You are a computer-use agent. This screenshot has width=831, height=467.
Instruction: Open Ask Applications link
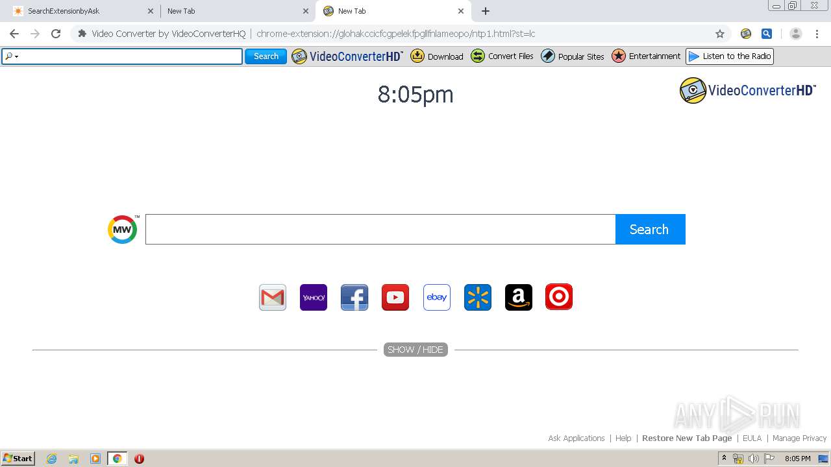(x=577, y=438)
